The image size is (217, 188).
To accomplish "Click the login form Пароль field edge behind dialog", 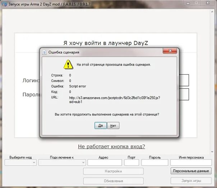I will point(184,94).
